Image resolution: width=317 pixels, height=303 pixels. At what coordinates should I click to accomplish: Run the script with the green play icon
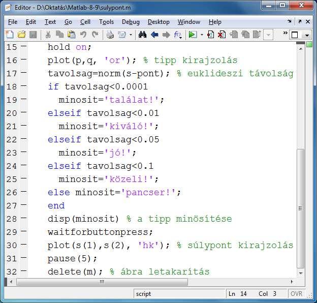point(193,35)
